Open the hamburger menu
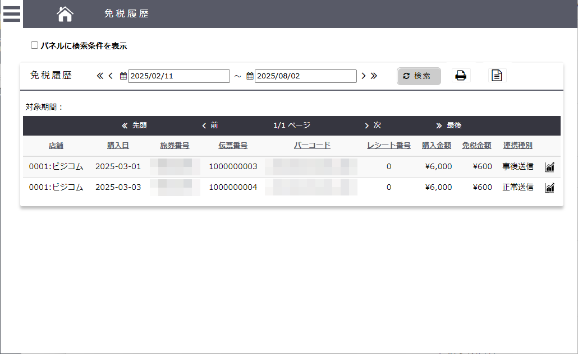The height and width of the screenshot is (354, 578). coord(11,14)
